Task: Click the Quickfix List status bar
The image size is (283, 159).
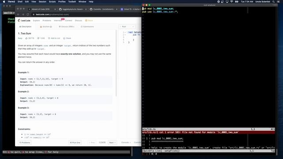Action: (x=209, y=151)
